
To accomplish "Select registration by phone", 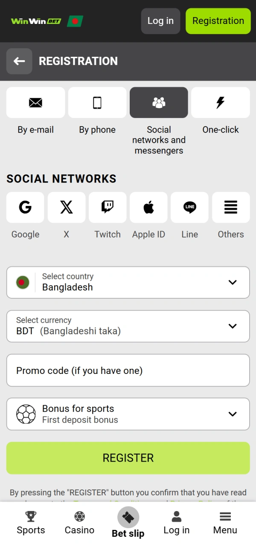I will pyautogui.click(x=97, y=103).
